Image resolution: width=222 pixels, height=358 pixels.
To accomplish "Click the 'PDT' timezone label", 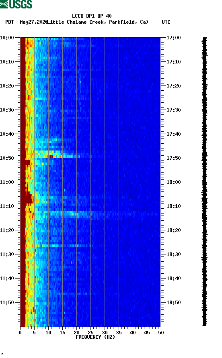I will [9, 22].
